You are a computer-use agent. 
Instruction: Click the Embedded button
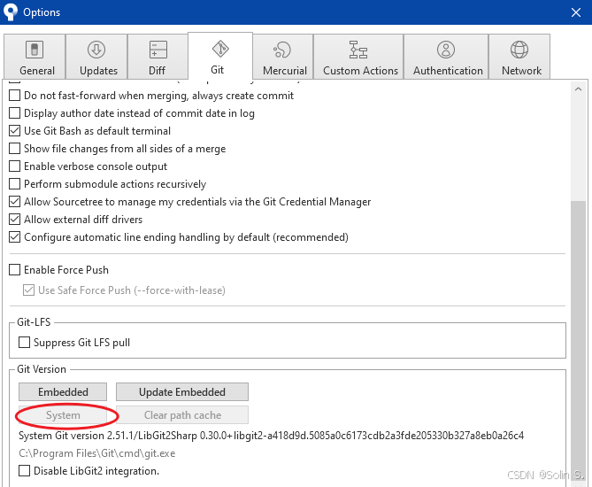[63, 391]
